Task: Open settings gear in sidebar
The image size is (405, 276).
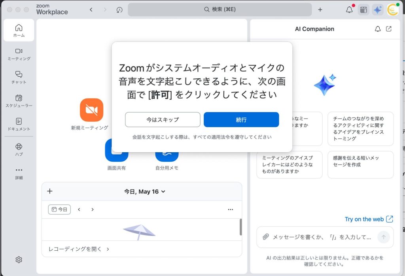Action: click(x=19, y=260)
